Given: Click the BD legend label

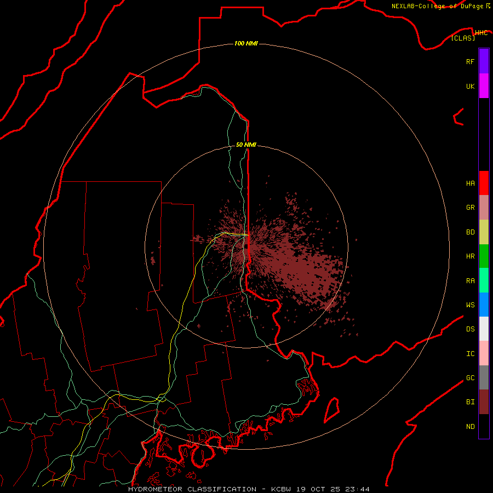Looking at the screenshot, I should (470, 232).
